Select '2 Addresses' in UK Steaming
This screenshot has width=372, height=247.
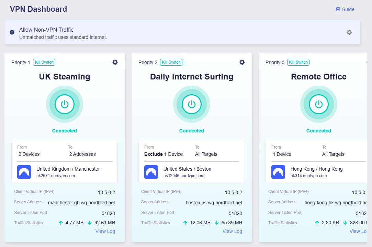pos(82,154)
